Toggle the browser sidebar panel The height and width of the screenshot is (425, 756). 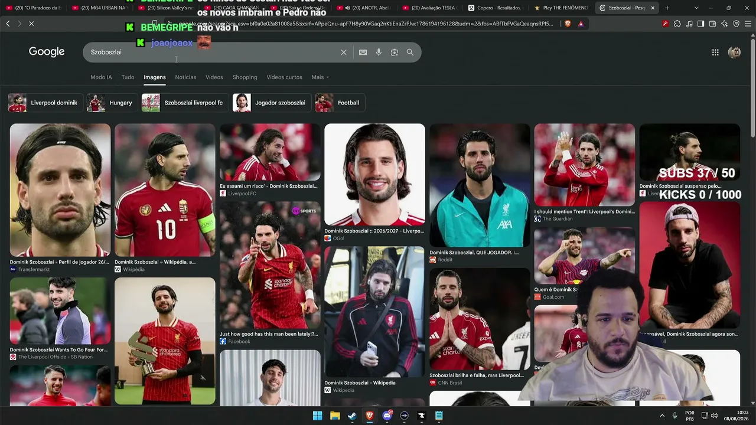coord(700,24)
